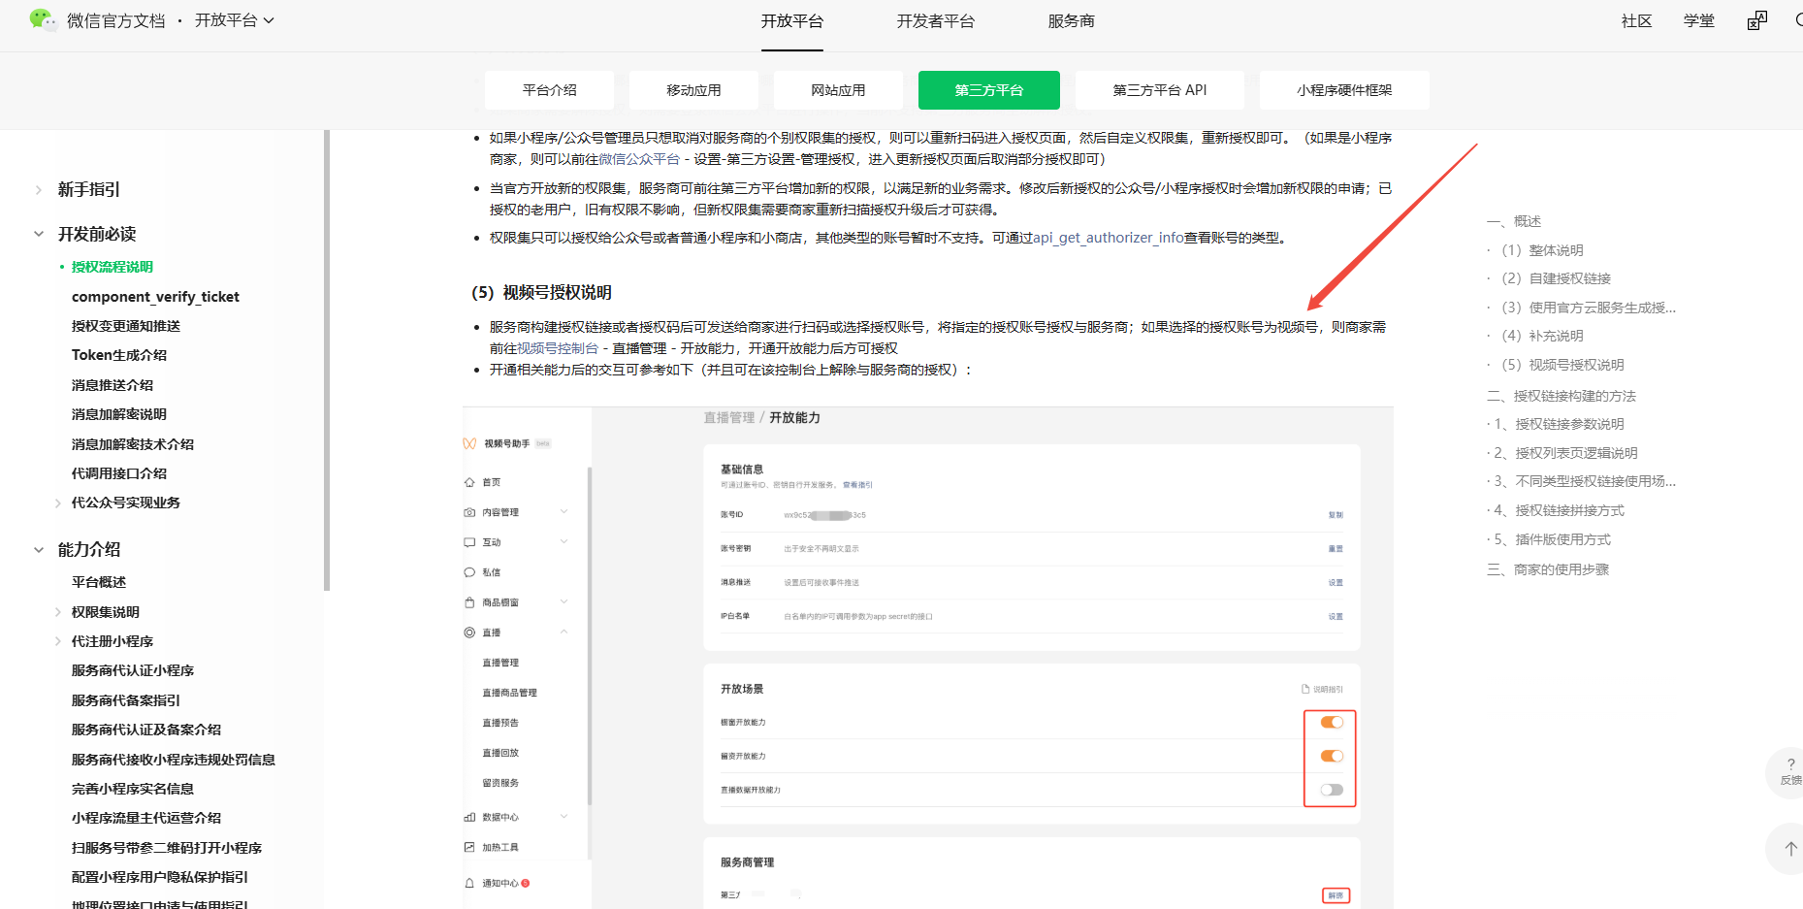Screen dimensions: 1803x909
Task: Collapse 能力介绍 section
Action: [39, 550]
